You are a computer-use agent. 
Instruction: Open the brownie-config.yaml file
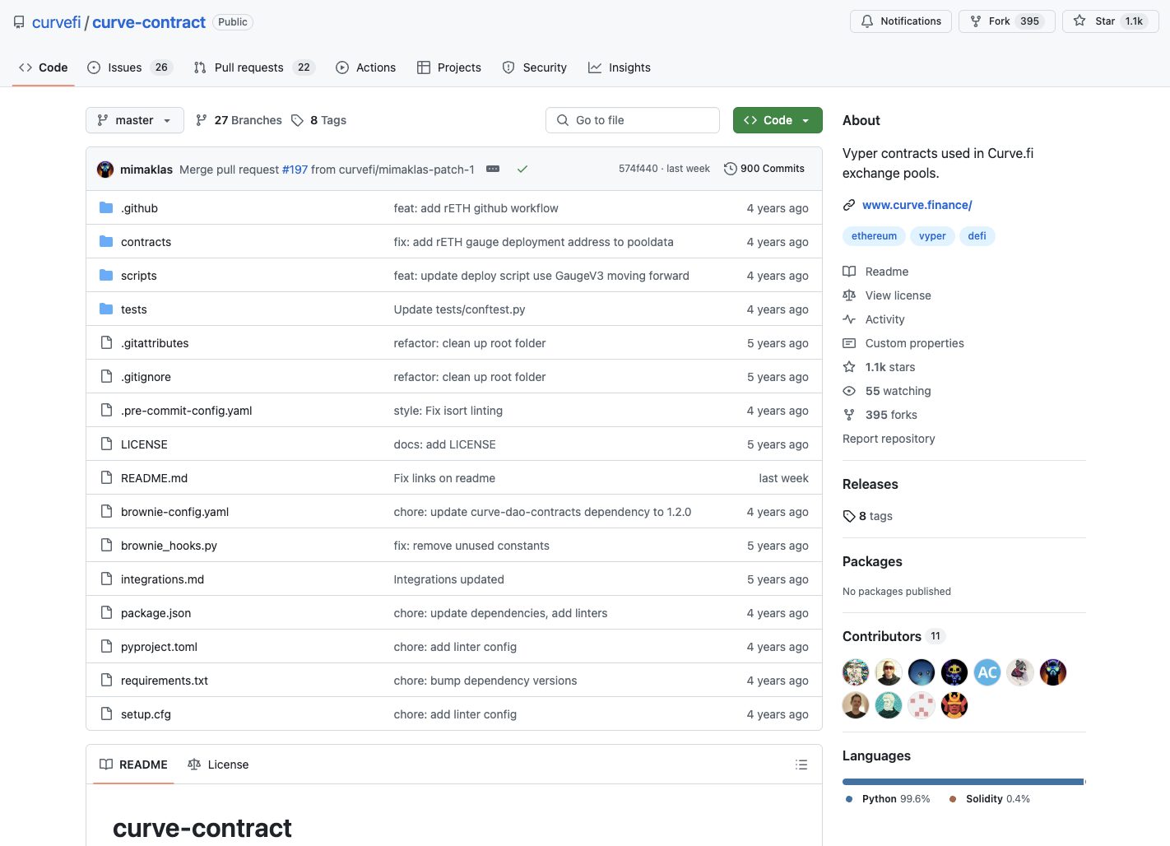(174, 512)
